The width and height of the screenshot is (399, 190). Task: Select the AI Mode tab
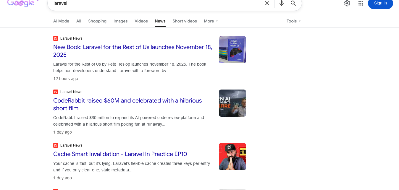(61, 21)
